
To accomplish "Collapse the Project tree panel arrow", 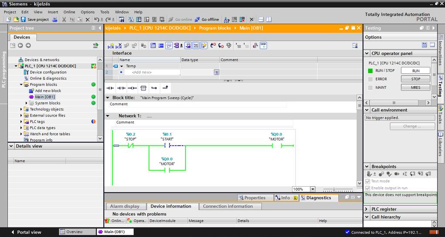I will 100,28.
